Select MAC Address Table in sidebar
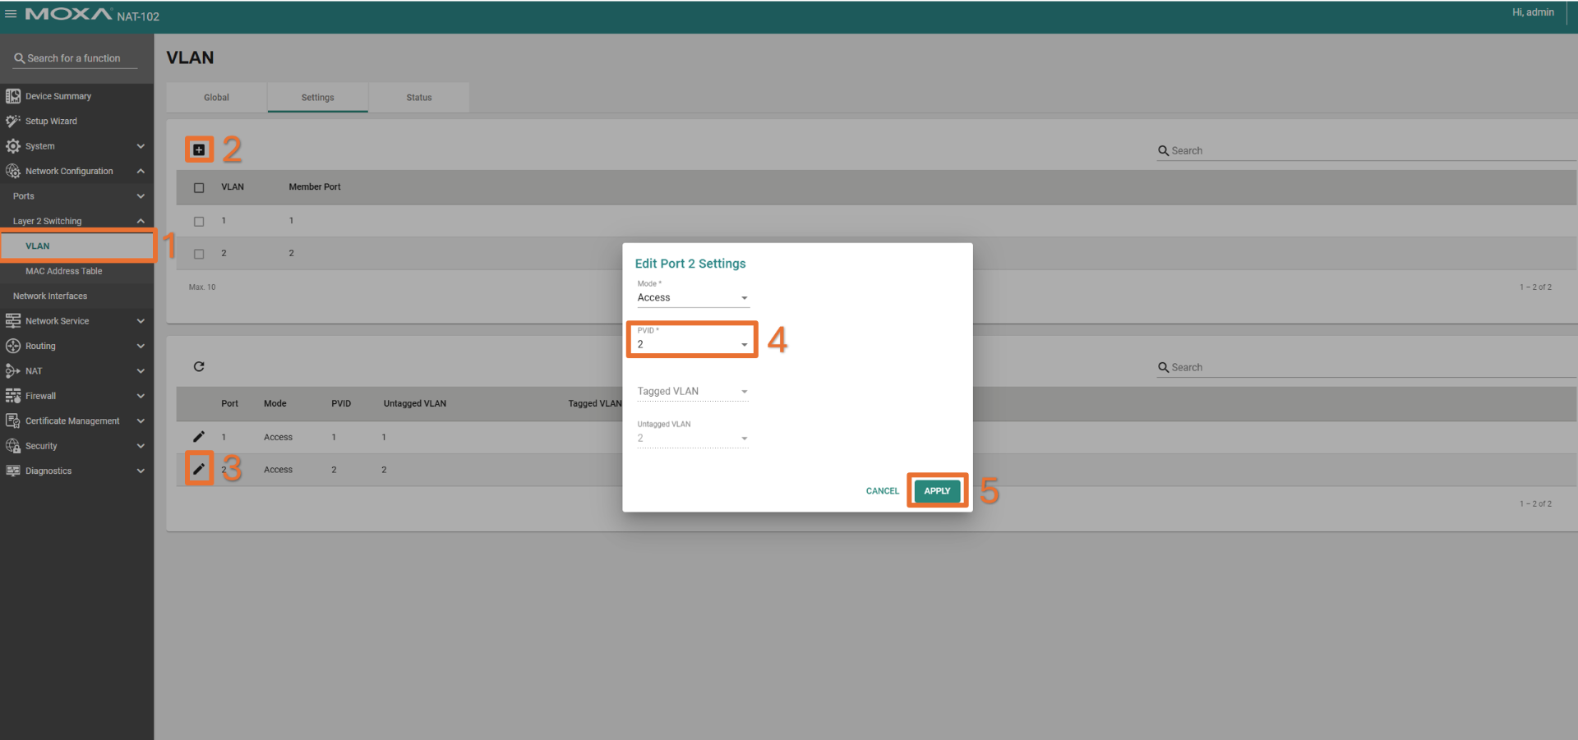The width and height of the screenshot is (1578, 740). 64,271
